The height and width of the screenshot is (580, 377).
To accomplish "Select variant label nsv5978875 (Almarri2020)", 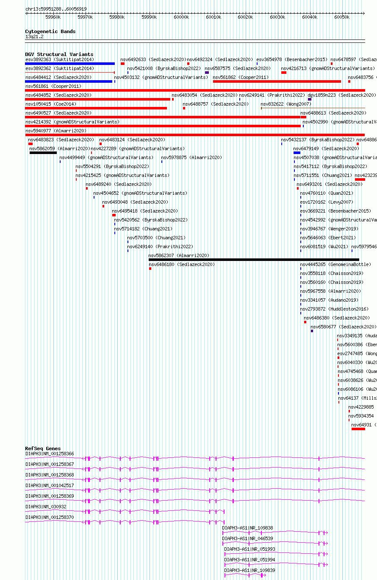I will tap(191, 157).
